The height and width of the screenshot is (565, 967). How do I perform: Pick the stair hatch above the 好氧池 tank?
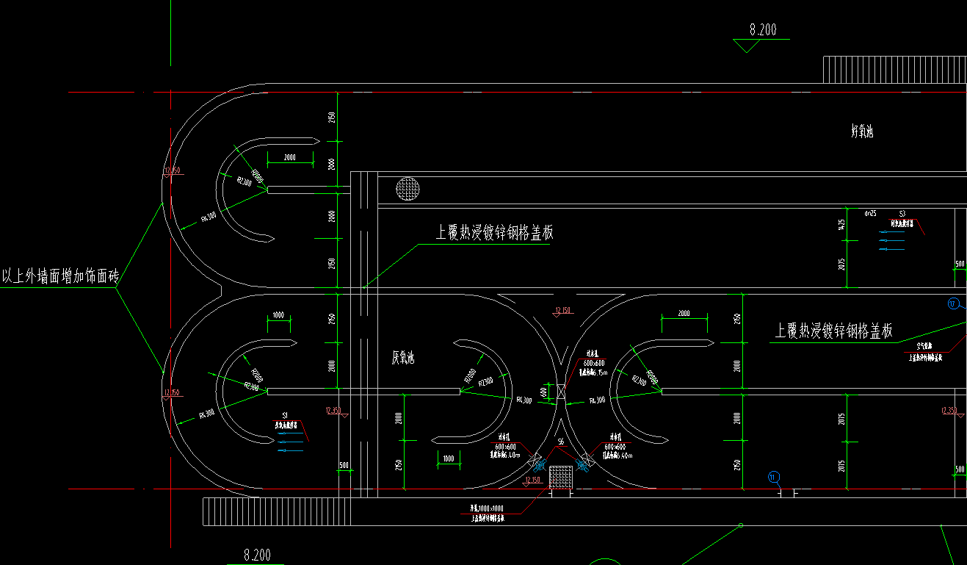click(894, 70)
